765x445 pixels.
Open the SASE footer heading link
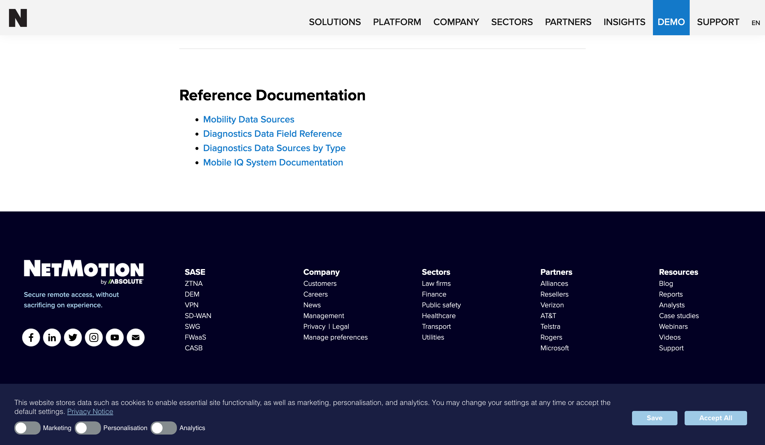tap(195, 272)
